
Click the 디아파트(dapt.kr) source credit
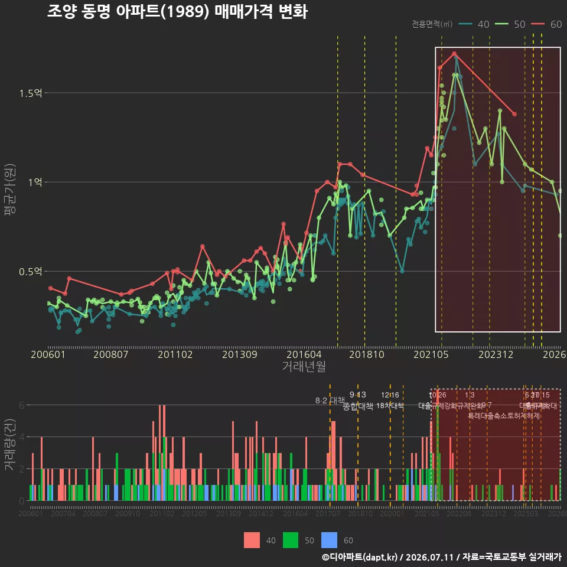tap(360, 557)
